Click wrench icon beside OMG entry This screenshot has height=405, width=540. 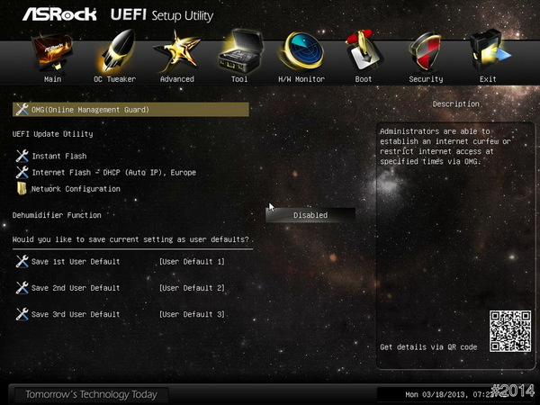tap(22, 110)
